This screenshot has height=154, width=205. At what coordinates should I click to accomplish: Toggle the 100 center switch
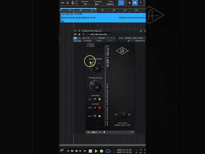pyautogui.click(x=95, y=108)
